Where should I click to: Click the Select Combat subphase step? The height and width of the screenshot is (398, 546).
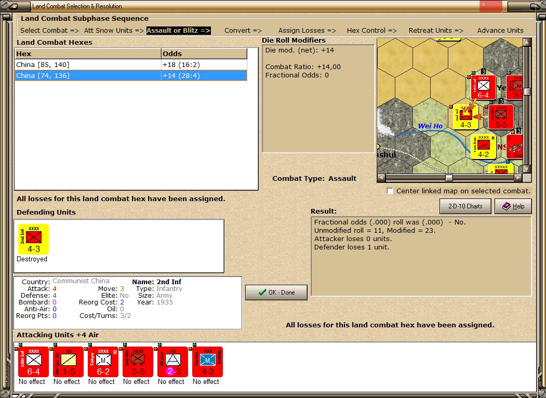[x=49, y=30]
